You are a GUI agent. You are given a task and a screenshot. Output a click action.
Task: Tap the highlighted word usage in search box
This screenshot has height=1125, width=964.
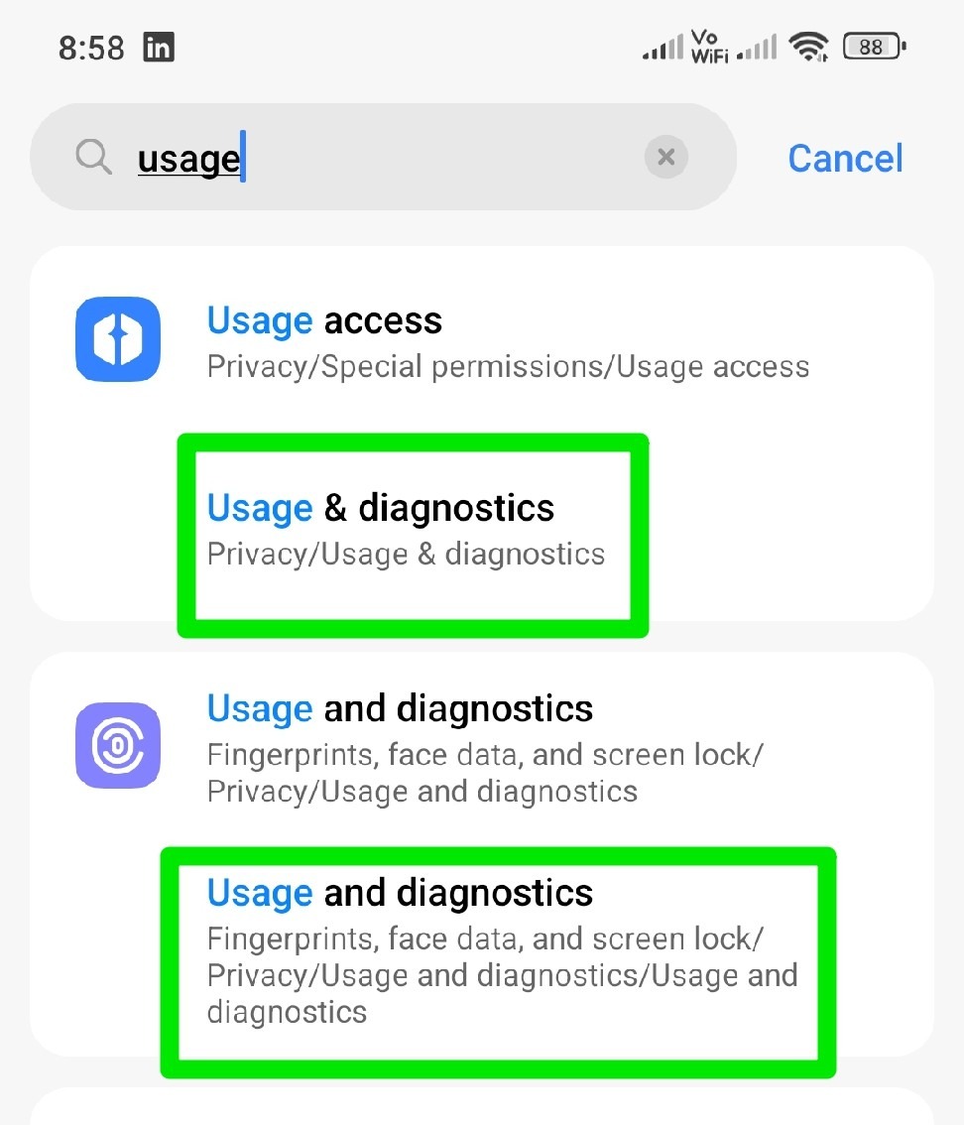click(x=188, y=157)
